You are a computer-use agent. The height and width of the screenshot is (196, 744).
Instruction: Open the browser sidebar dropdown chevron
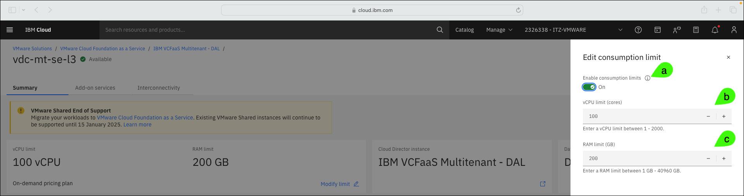pos(24,10)
